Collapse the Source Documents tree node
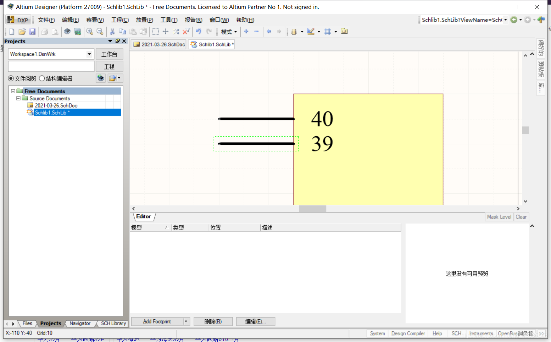The height and width of the screenshot is (342, 551). [x=18, y=98]
